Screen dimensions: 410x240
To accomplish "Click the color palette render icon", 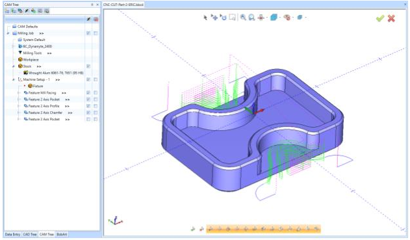I will (x=287, y=18).
